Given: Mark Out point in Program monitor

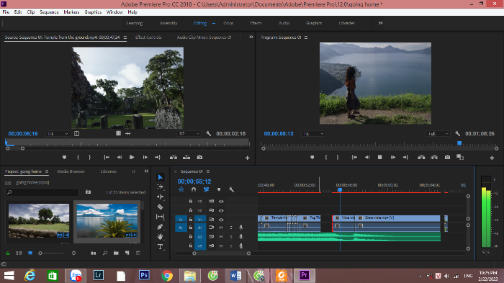Looking at the screenshot, I should coord(338,157).
